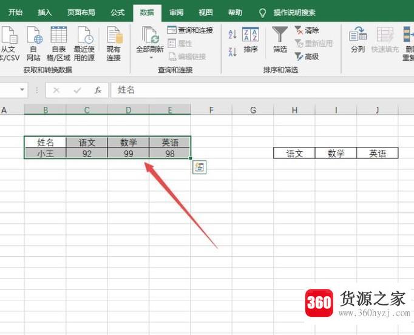Open the 公式 (Formulas) tab
Image resolution: width=414 pixels, height=335 pixels.
118,12
